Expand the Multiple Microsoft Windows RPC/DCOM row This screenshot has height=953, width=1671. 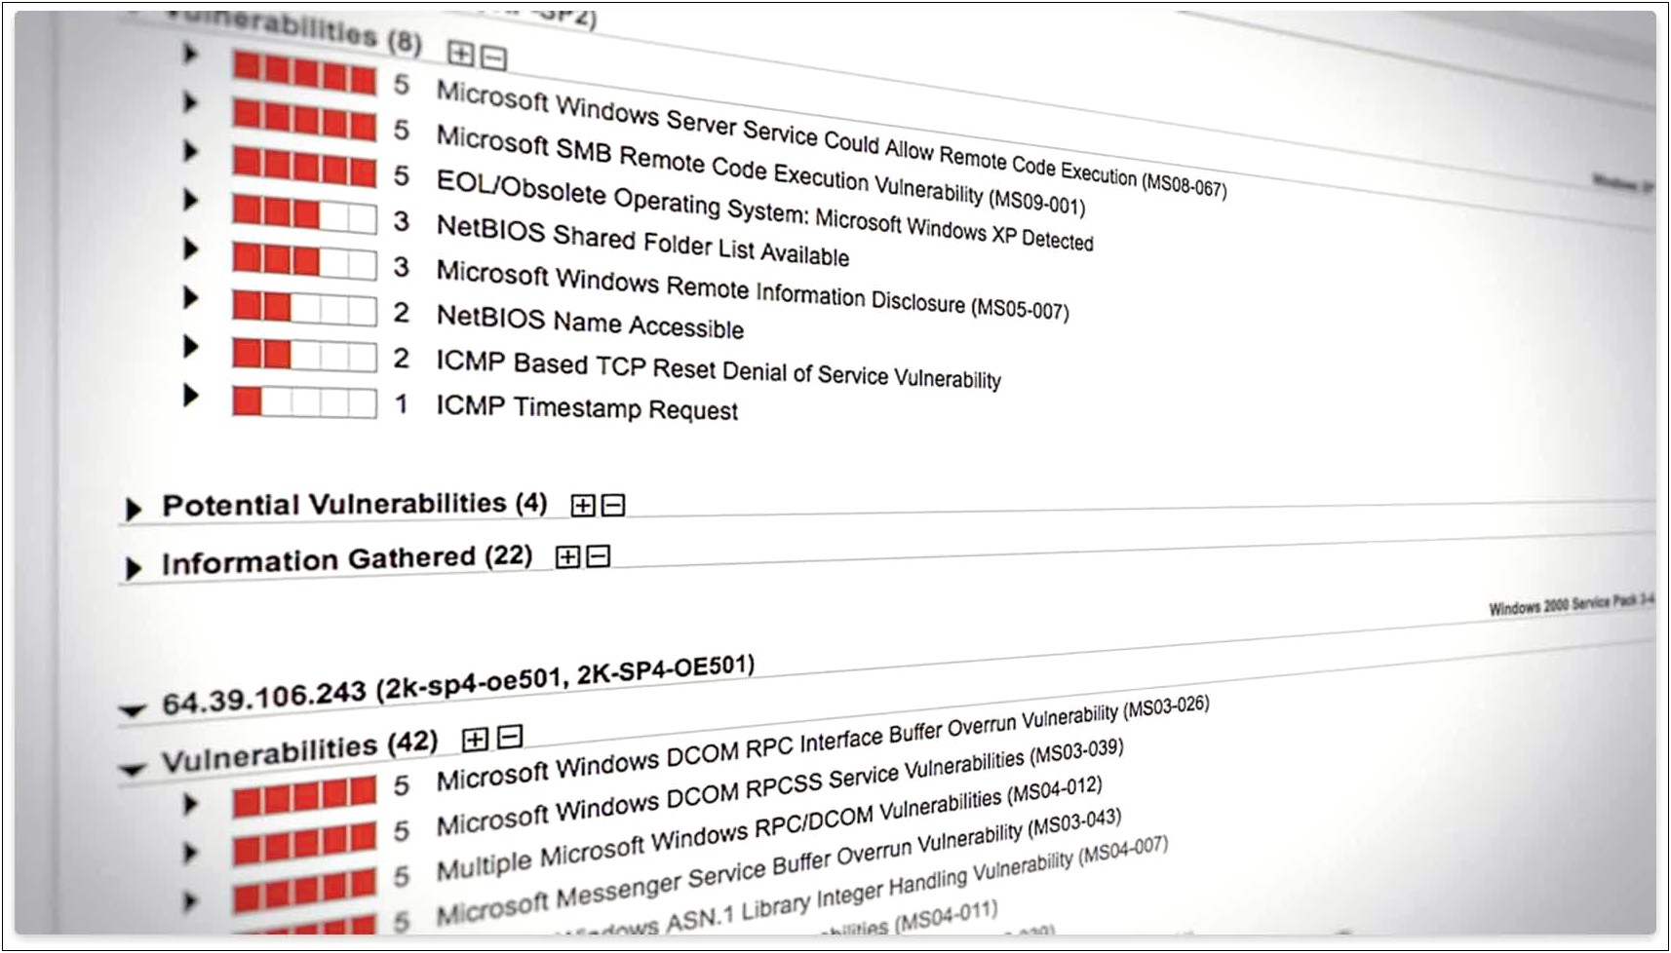(190, 901)
